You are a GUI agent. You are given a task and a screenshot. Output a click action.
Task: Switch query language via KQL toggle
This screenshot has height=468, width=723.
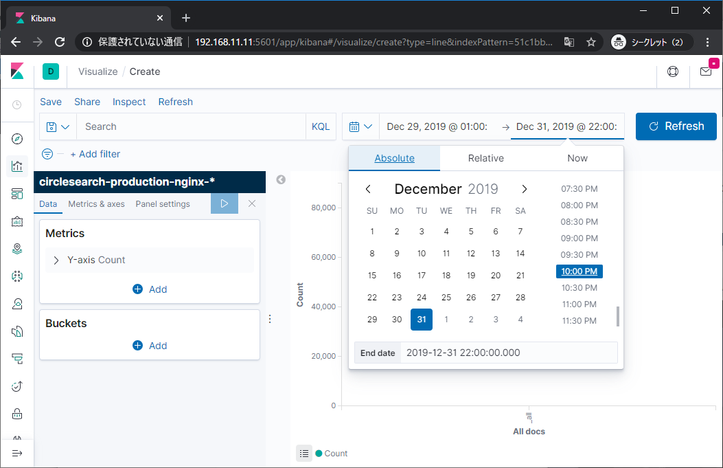321,126
